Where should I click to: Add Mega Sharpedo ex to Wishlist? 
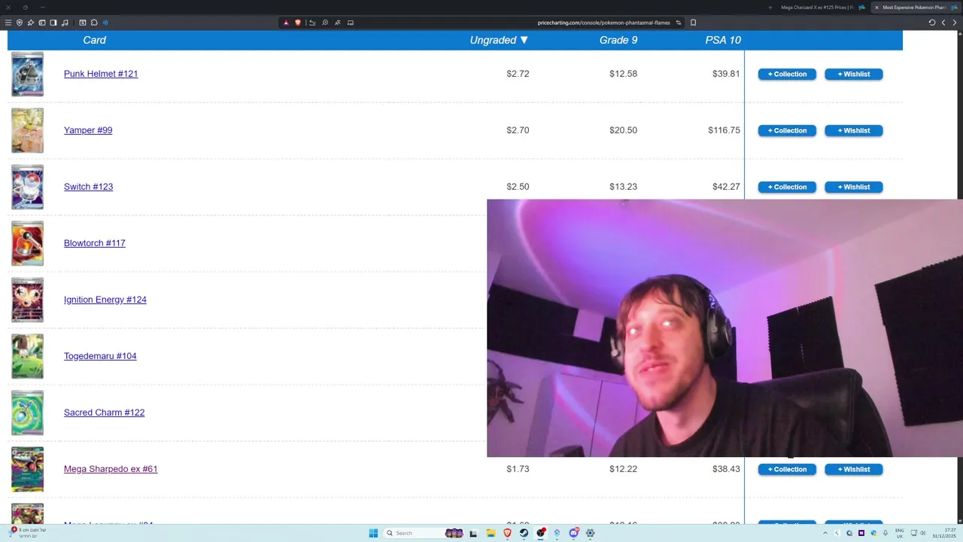[854, 469]
